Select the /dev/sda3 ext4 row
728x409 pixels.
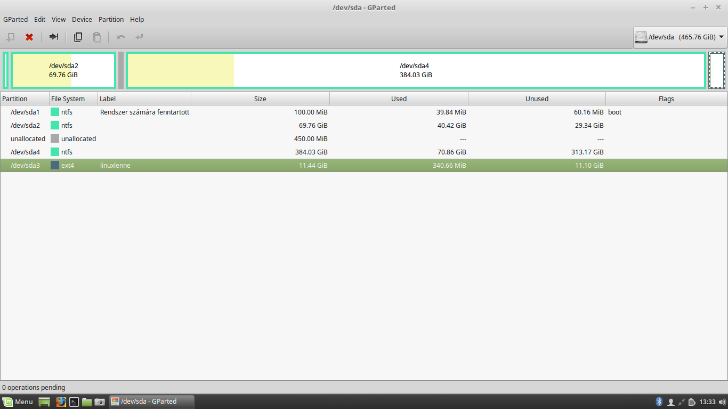364,166
